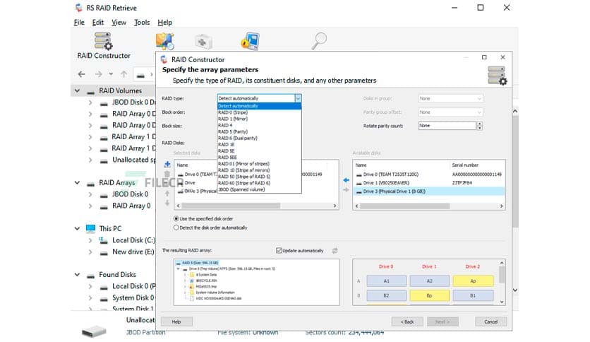Collapse the RAID Volumes tree node
The width and height of the screenshot is (590, 342).
(x=76, y=90)
